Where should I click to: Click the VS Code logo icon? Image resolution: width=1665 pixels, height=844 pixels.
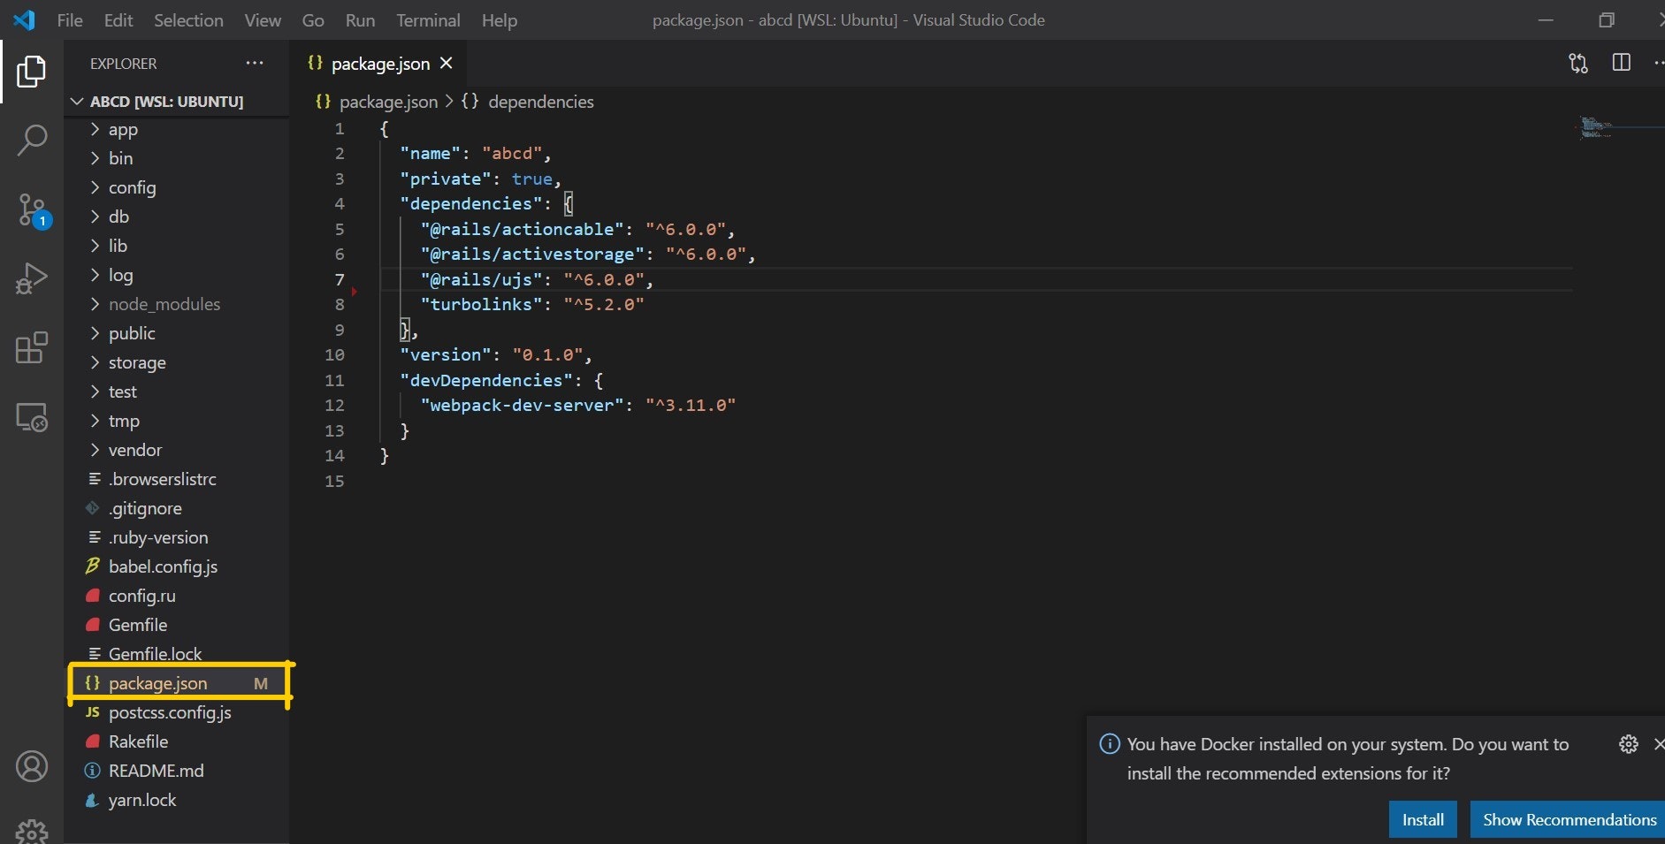click(24, 19)
